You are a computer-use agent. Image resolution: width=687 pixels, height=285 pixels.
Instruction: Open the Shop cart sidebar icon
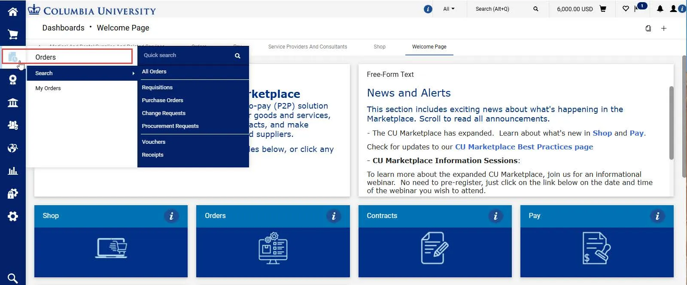tap(13, 34)
